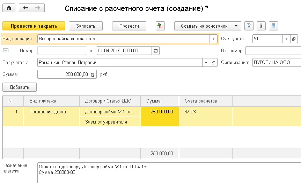This screenshot has height=183, width=301.
Task: Click the Номер input field
Action: tap(61, 51)
